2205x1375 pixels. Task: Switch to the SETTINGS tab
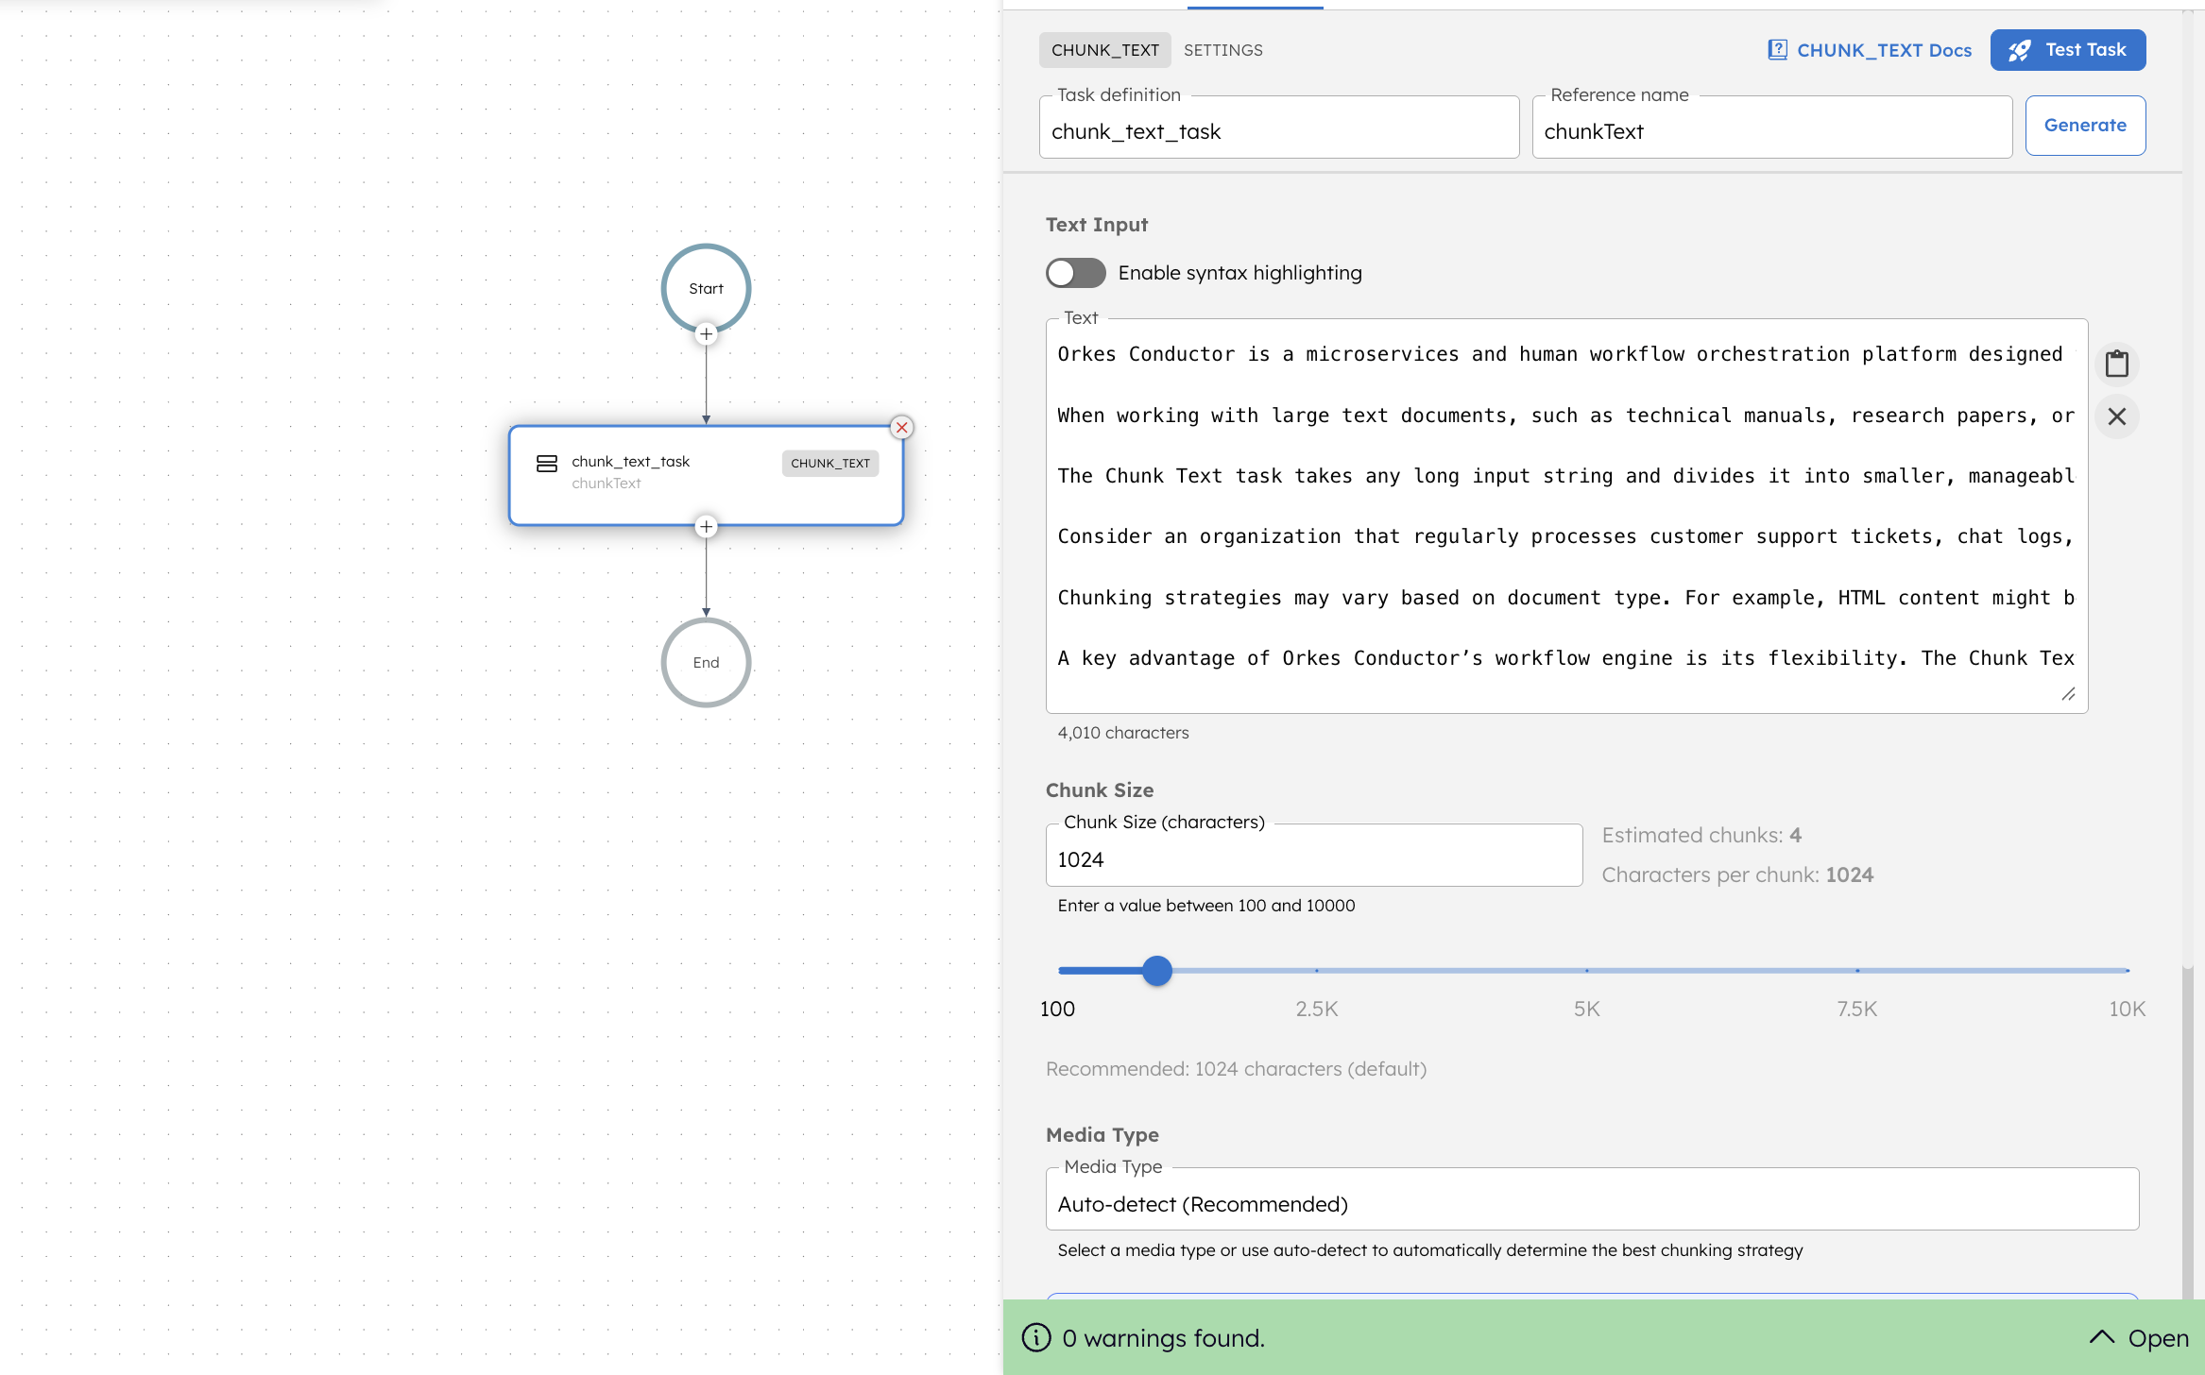pos(1222,49)
